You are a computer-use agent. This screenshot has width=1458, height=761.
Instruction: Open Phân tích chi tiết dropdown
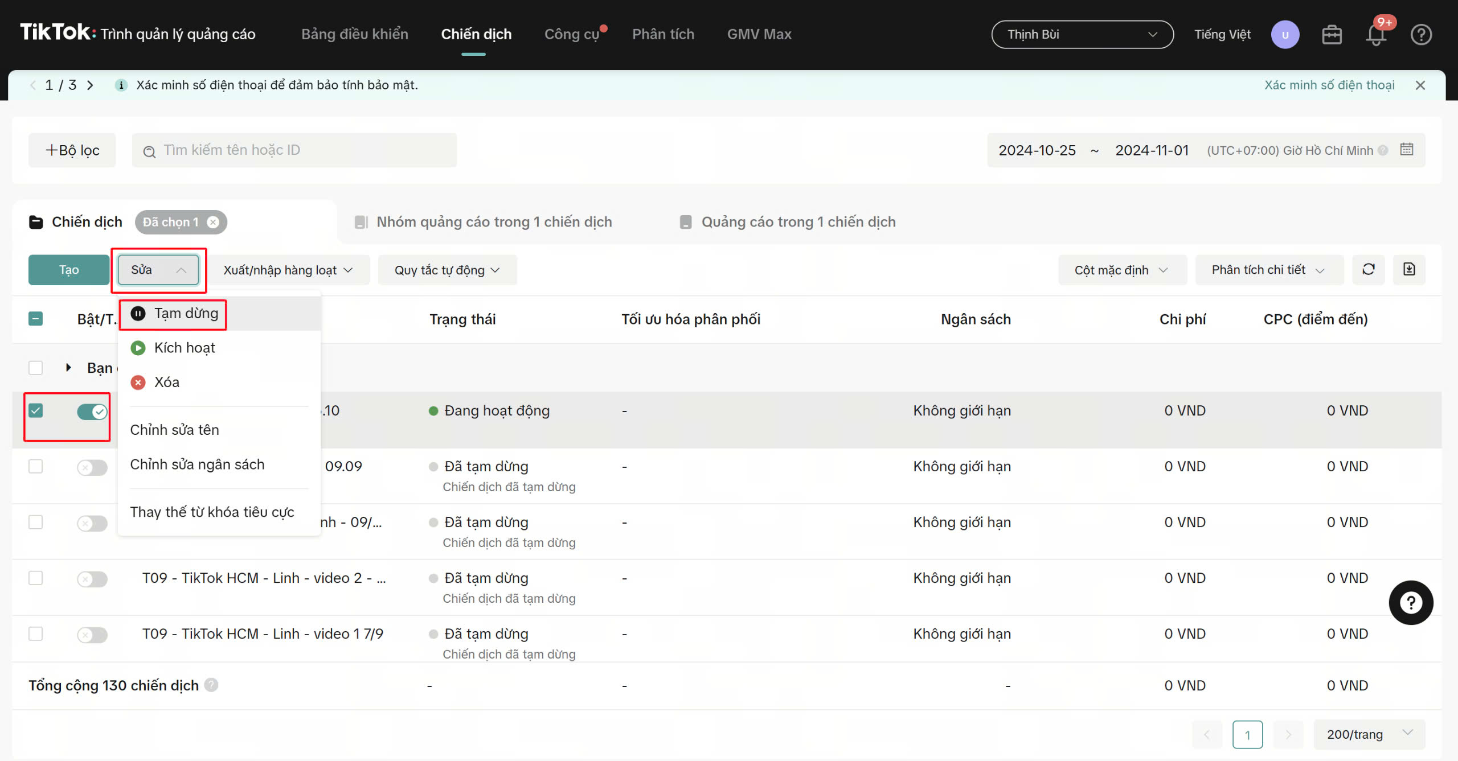click(1269, 270)
